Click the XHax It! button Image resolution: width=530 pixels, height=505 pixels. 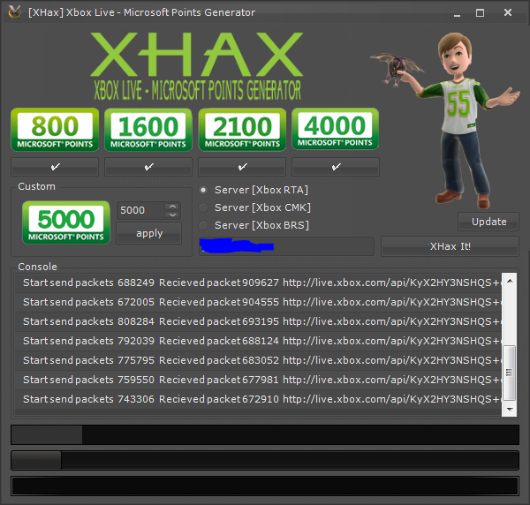pyautogui.click(x=450, y=246)
